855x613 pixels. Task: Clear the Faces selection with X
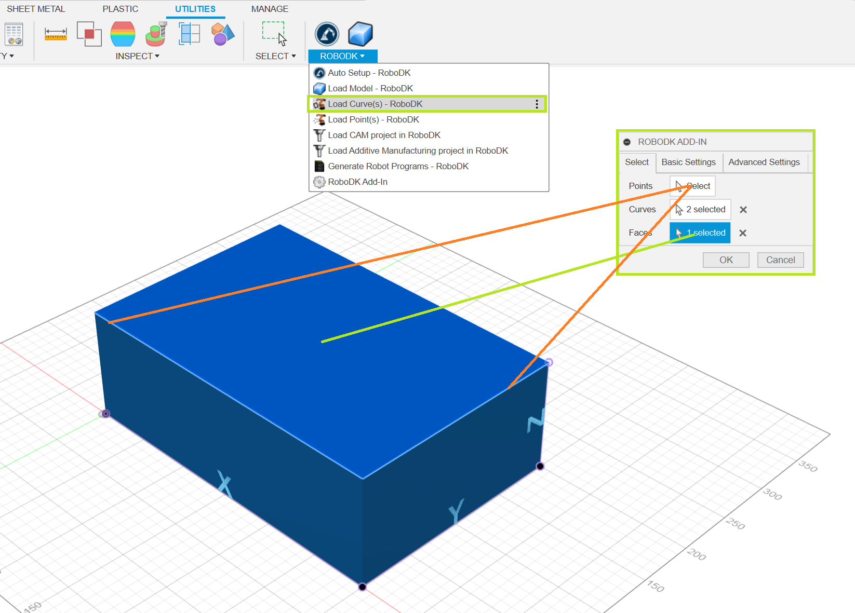click(743, 233)
